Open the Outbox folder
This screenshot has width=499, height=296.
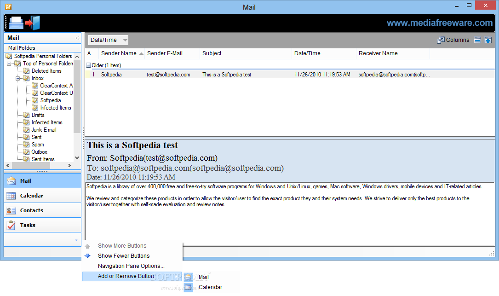pos(39,152)
